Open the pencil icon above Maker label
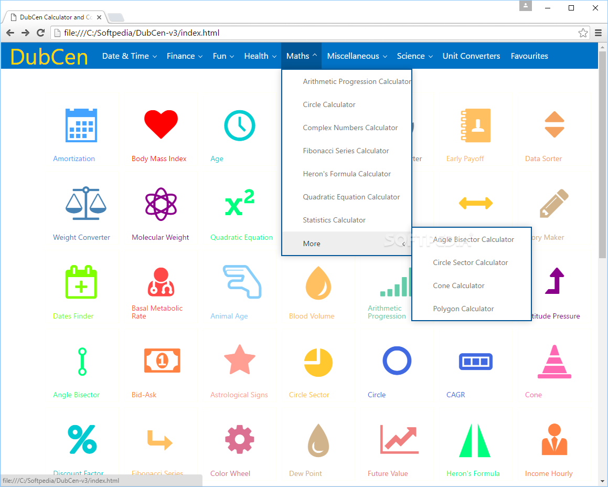Image resolution: width=608 pixels, height=487 pixels. point(554,203)
